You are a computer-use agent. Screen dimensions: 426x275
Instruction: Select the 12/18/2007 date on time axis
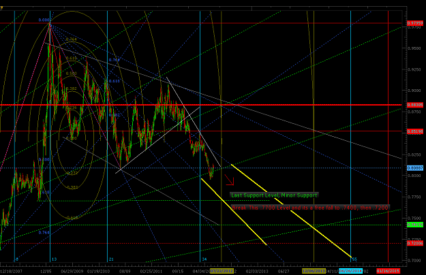pos(11,271)
